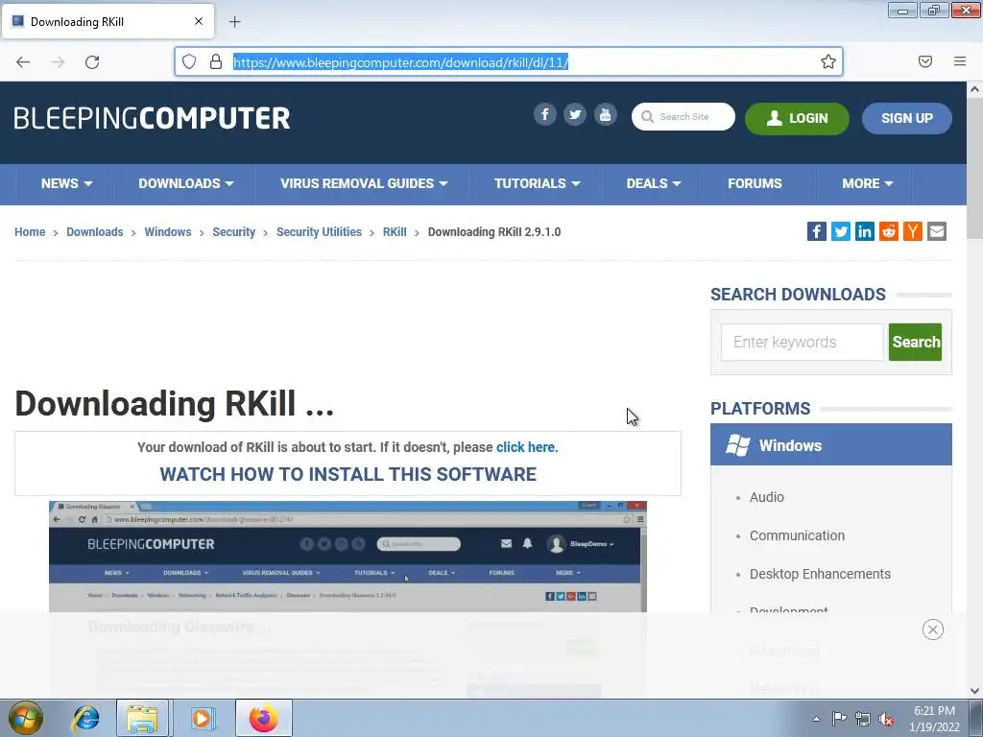The width and height of the screenshot is (983, 737).
Task: Go to RKill breadcrumb link
Action: [395, 232]
